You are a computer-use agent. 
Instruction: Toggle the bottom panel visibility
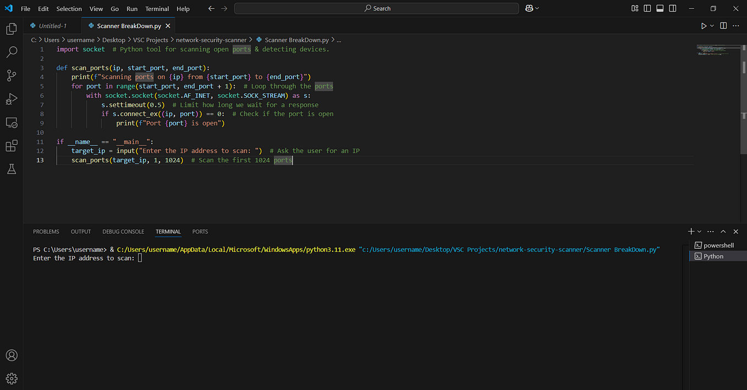click(660, 8)
